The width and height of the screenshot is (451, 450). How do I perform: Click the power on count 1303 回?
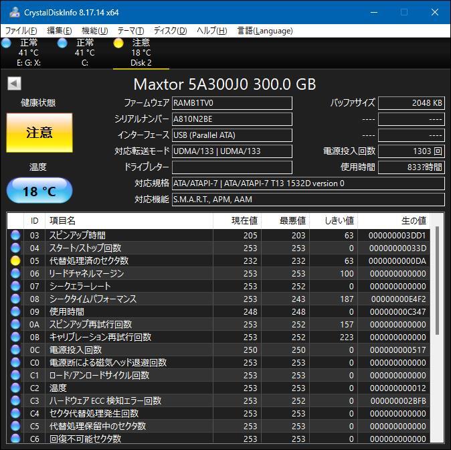[412, 151]
